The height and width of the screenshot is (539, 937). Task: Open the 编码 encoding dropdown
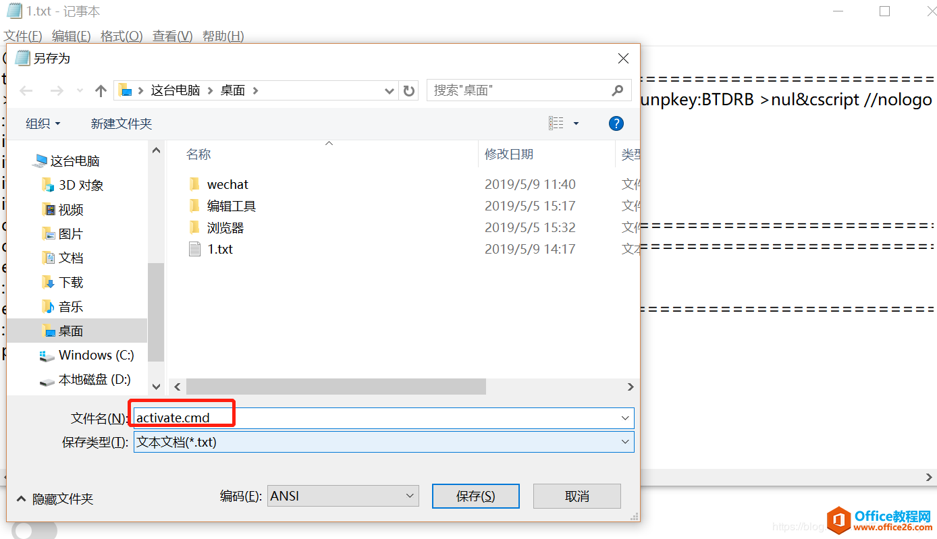coord(410,495)
